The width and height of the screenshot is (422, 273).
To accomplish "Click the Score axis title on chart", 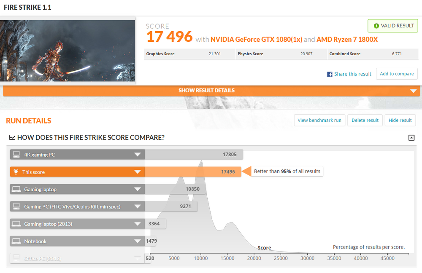I will pyautogui.click(x=264, y=248).
